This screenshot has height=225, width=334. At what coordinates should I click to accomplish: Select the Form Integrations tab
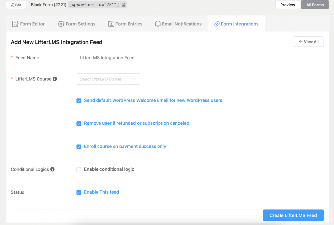click(236, 24)
